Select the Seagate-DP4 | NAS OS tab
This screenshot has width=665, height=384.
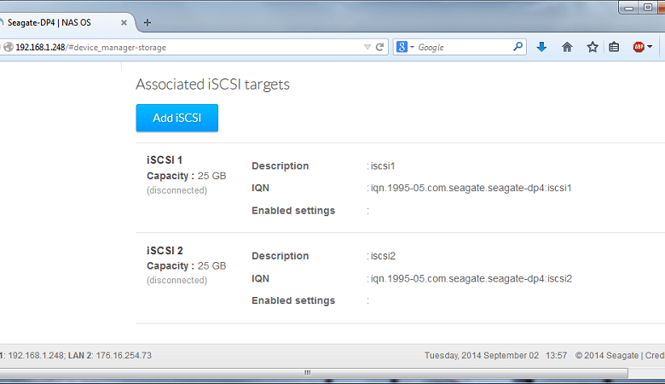click(64, 23)
